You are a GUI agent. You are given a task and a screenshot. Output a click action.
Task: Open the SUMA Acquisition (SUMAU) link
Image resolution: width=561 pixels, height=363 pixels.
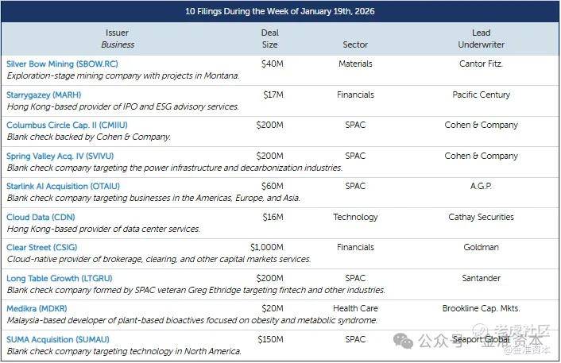coord(58,339)
